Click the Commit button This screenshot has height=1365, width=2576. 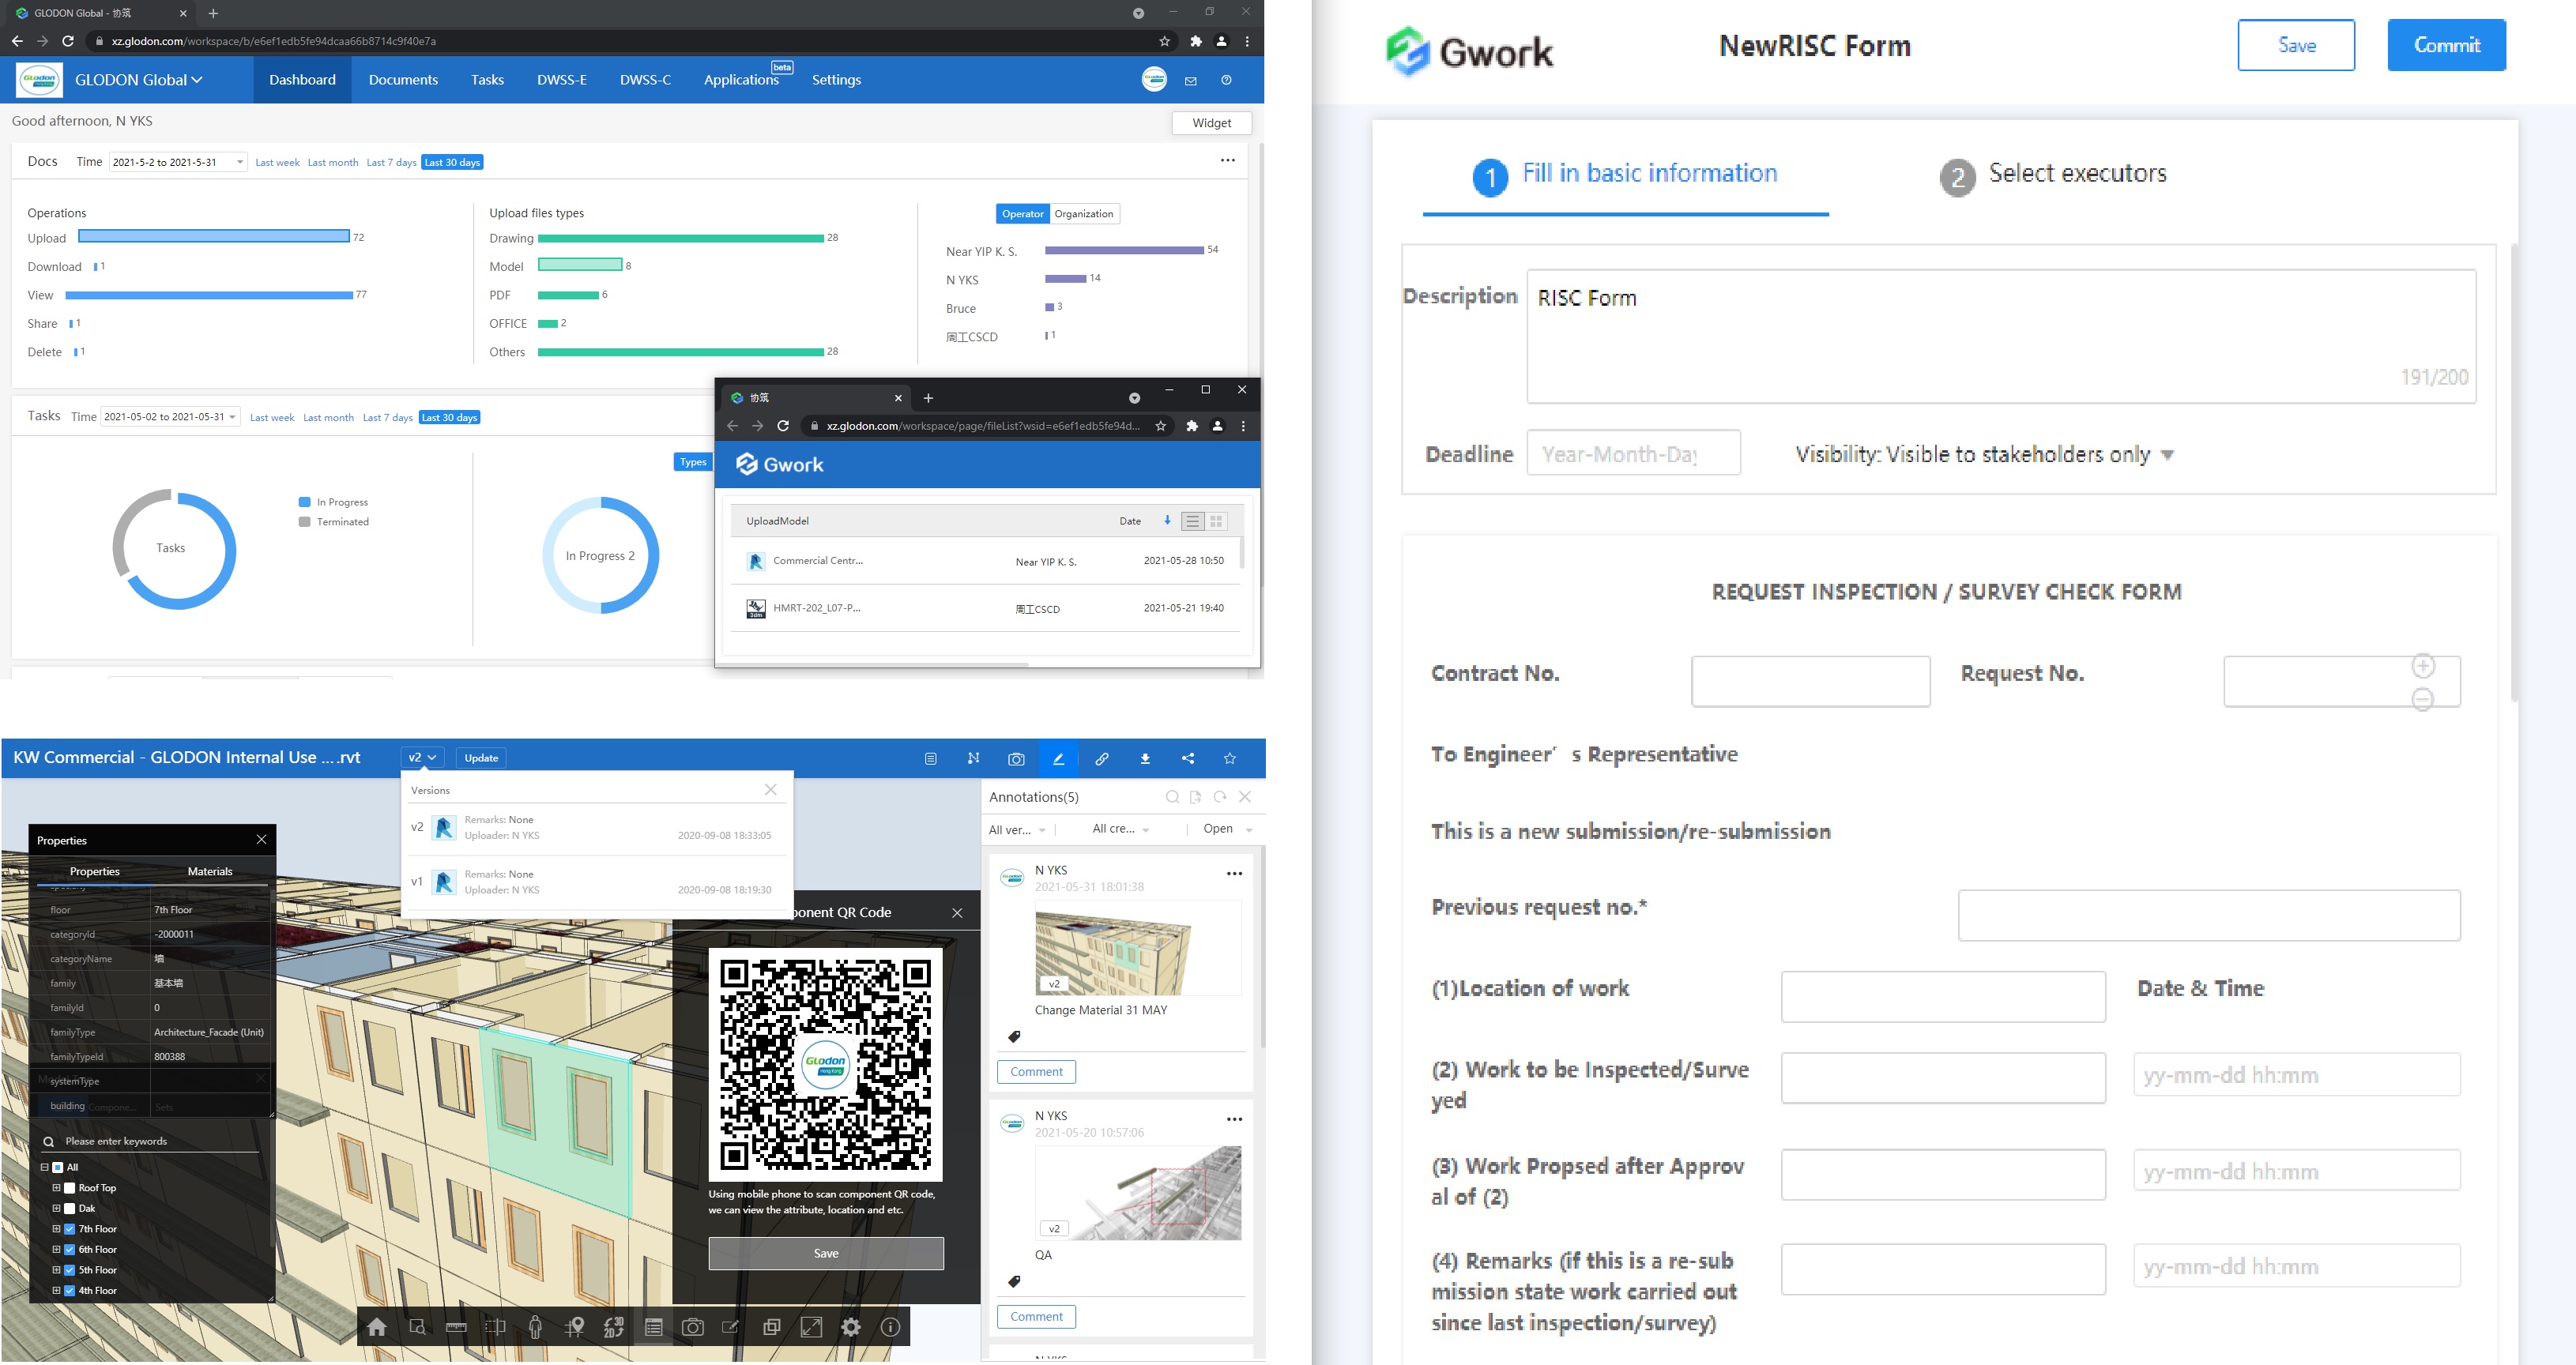2445,45
